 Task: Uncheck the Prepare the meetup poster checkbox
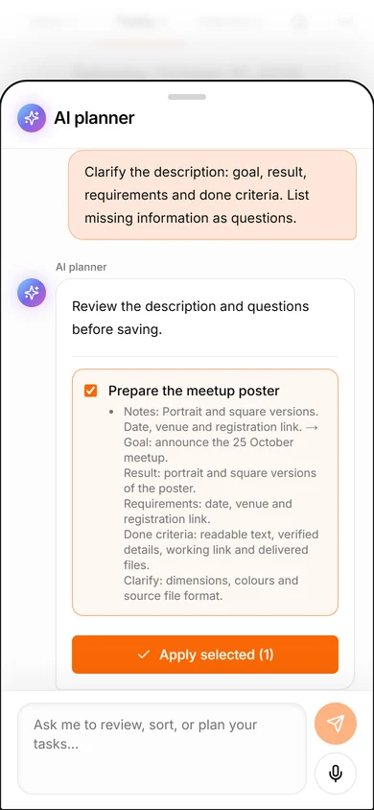[x=91, y=391]
